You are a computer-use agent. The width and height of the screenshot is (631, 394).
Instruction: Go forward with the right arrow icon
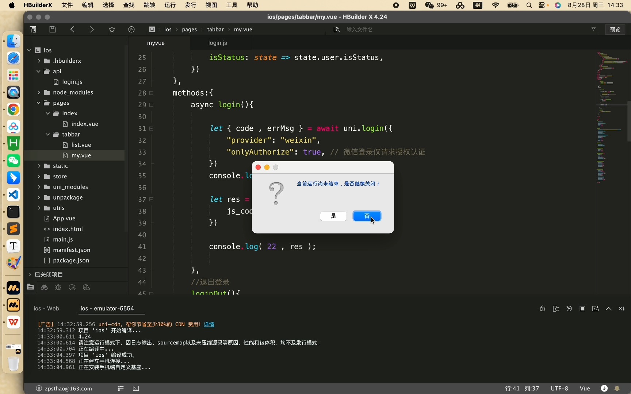[x=92, y=30]
